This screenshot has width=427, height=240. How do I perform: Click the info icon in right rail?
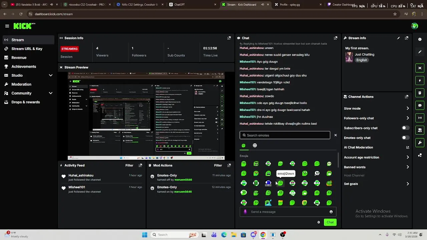pos(420,39)
